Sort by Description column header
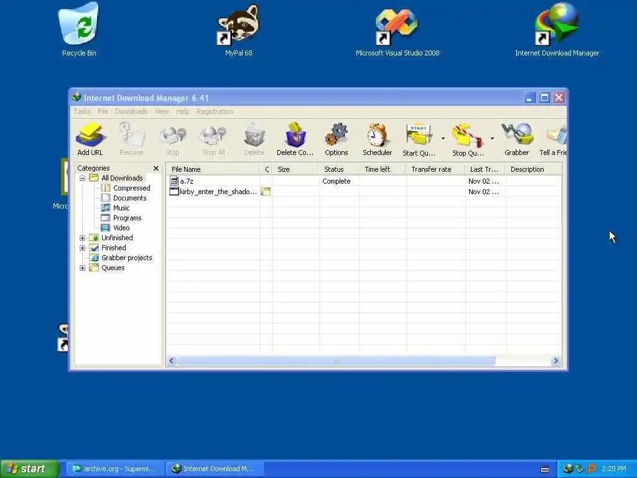 [x=534, y=169]
